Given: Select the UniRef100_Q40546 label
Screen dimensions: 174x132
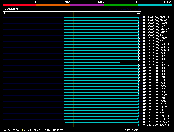Looking at the screenshot, I should pyautogui.click(x=156, y=119).
